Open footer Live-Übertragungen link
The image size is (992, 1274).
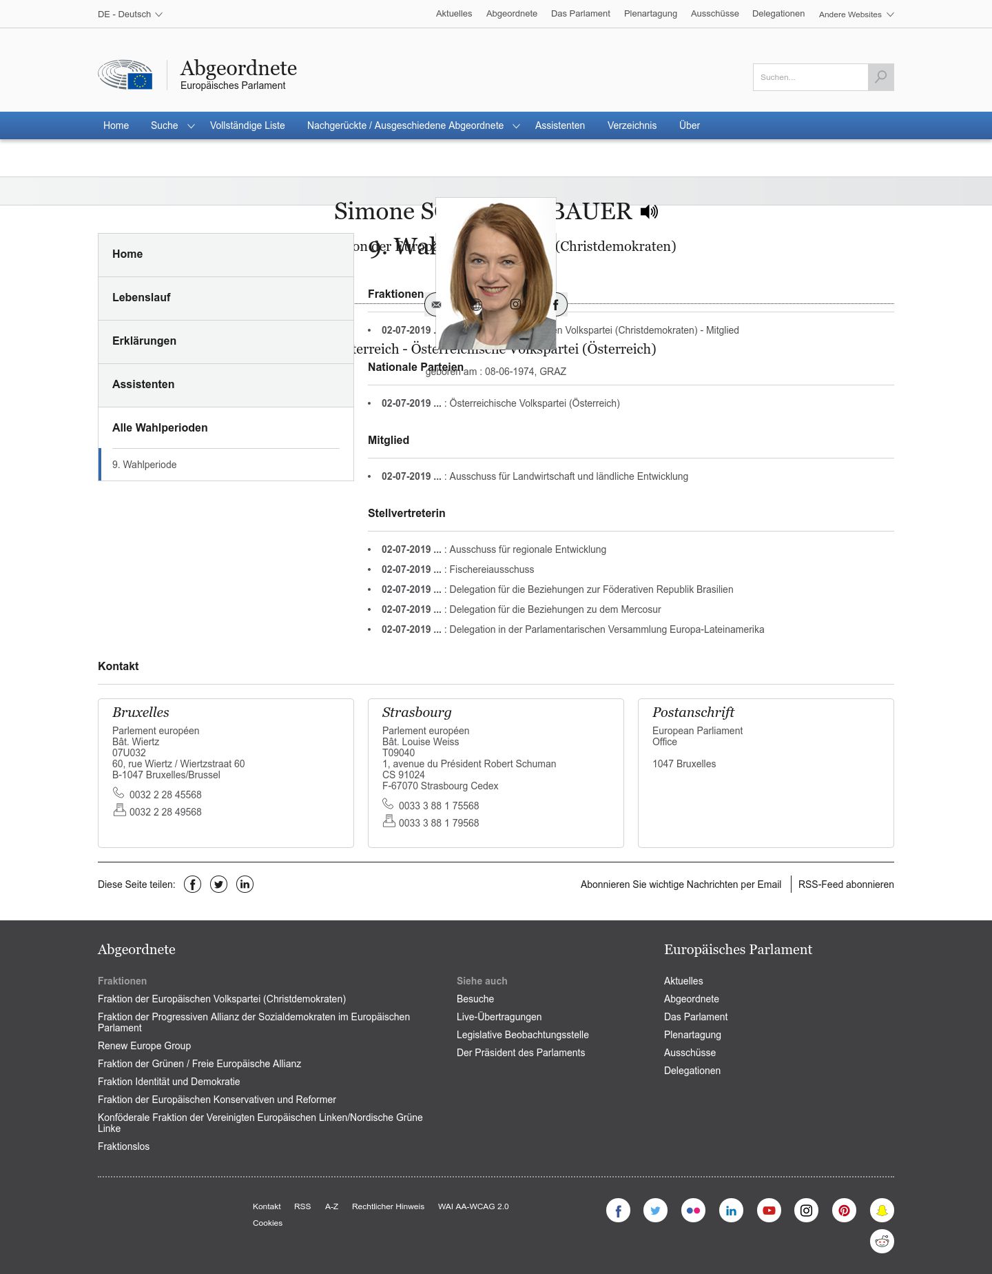(x=499, y=1017)
